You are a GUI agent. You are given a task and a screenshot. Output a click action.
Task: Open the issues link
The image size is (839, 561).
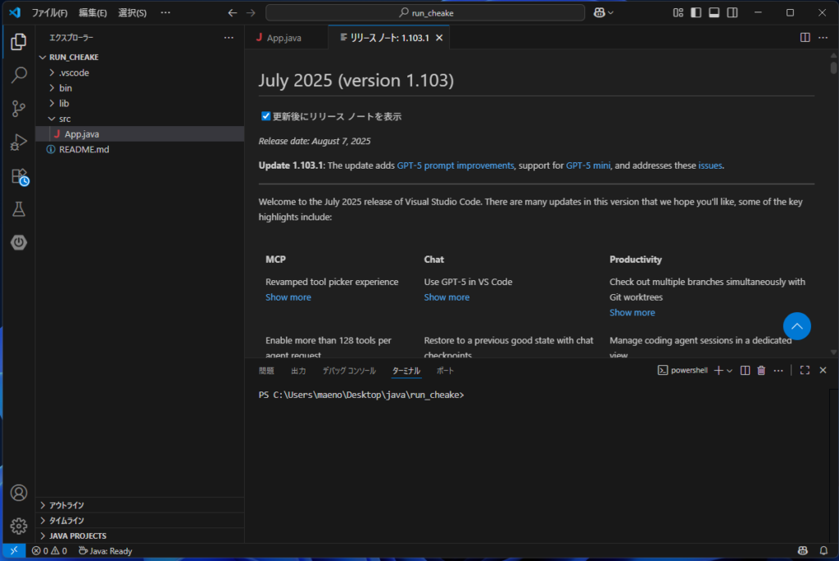click(710, 165)
